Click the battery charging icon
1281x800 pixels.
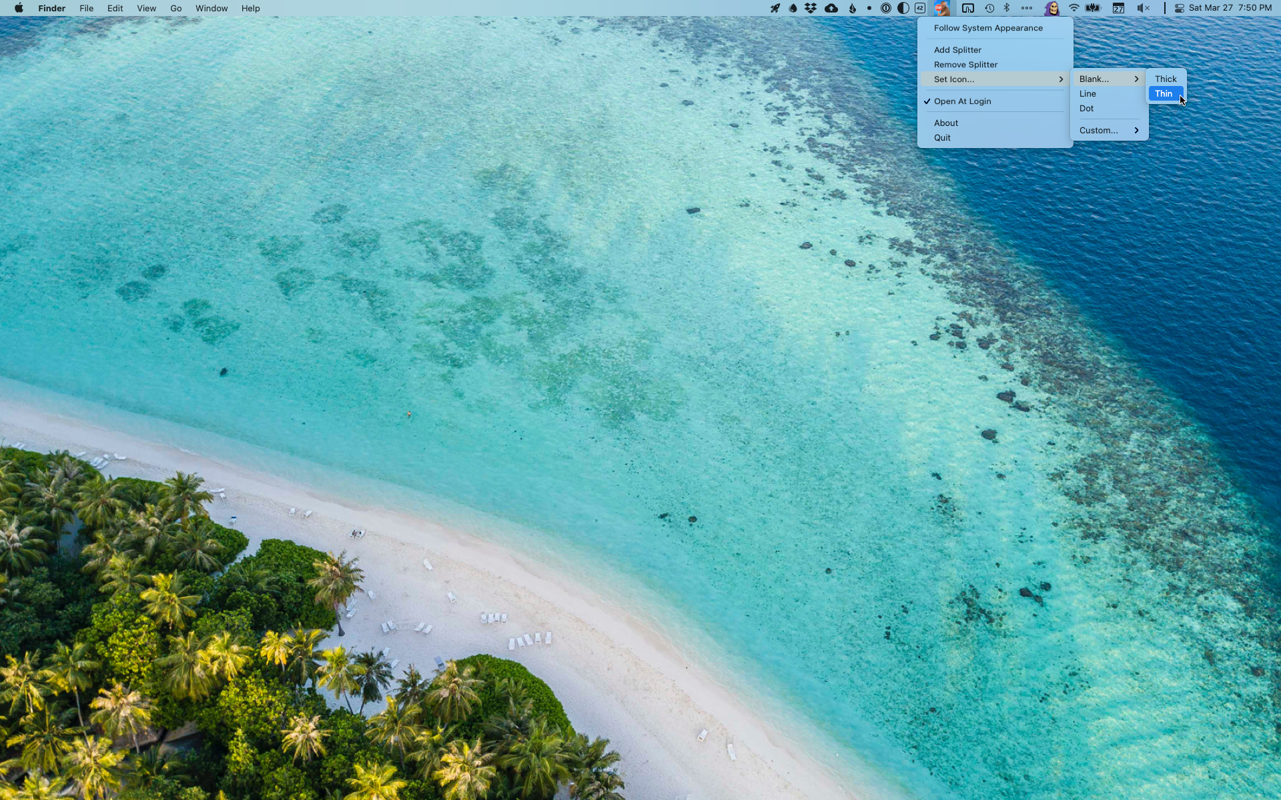1093,9
